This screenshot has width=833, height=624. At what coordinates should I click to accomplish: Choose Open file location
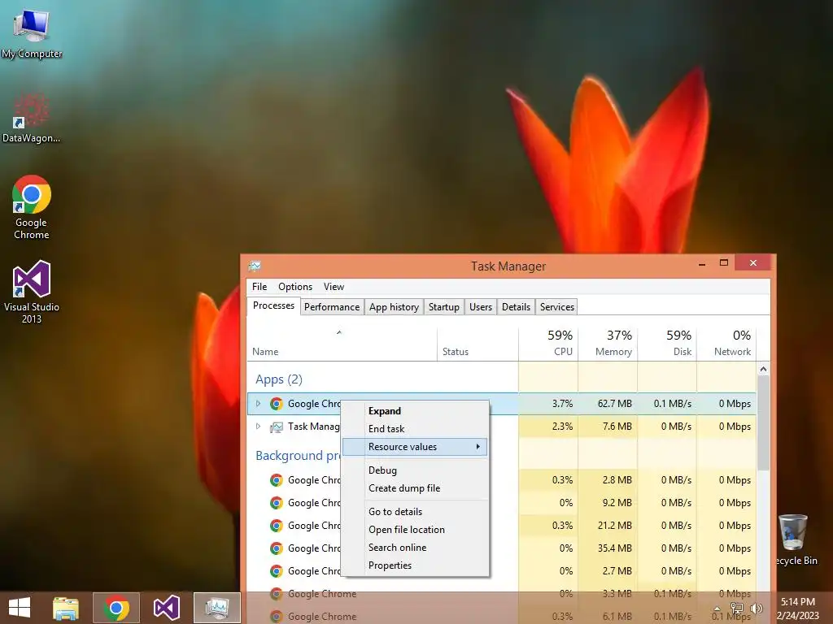[x=414, y=530]
